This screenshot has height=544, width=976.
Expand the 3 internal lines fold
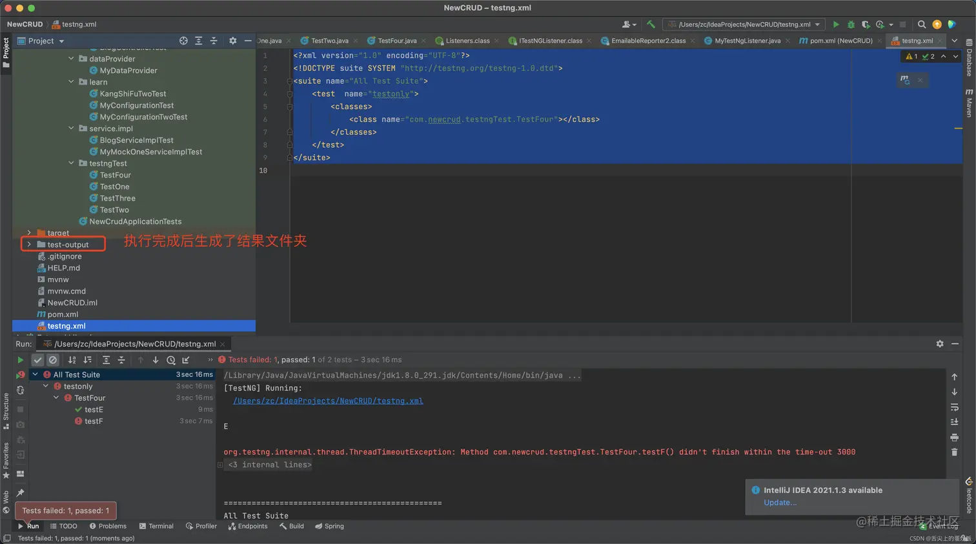pos(220,465)
